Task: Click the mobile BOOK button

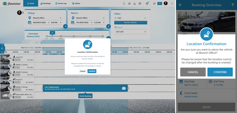Action: click(x=206, y=107)
